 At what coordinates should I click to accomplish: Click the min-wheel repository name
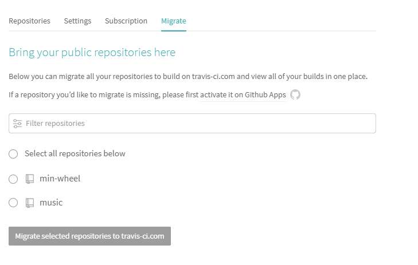coord(60,179)
